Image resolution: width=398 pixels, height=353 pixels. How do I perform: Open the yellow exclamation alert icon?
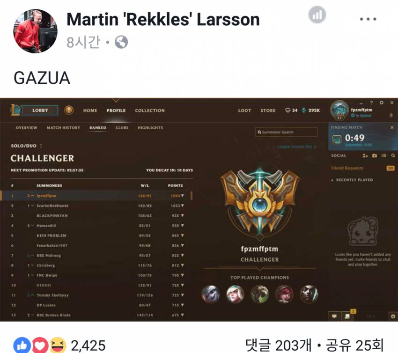(69, 110)
